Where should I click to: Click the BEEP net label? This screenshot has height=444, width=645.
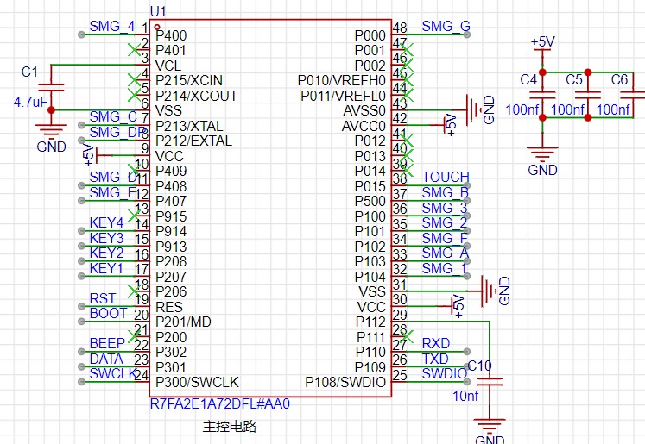tap(107, 343)
